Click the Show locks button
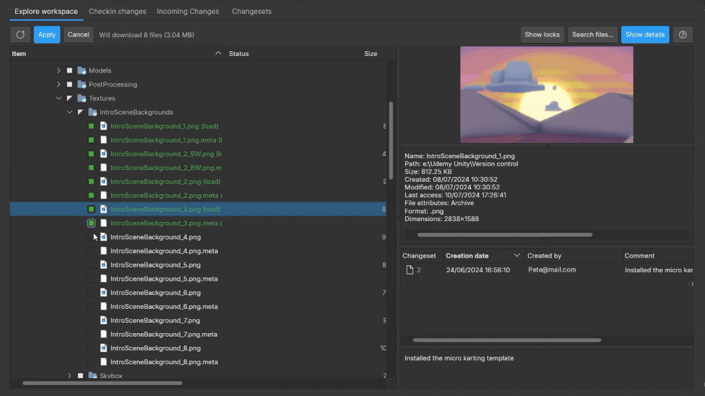The height and width of the screenshot is (396, 705). (x=542, y=35)
